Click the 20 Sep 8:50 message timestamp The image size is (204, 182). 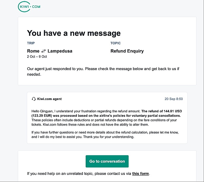173,99
